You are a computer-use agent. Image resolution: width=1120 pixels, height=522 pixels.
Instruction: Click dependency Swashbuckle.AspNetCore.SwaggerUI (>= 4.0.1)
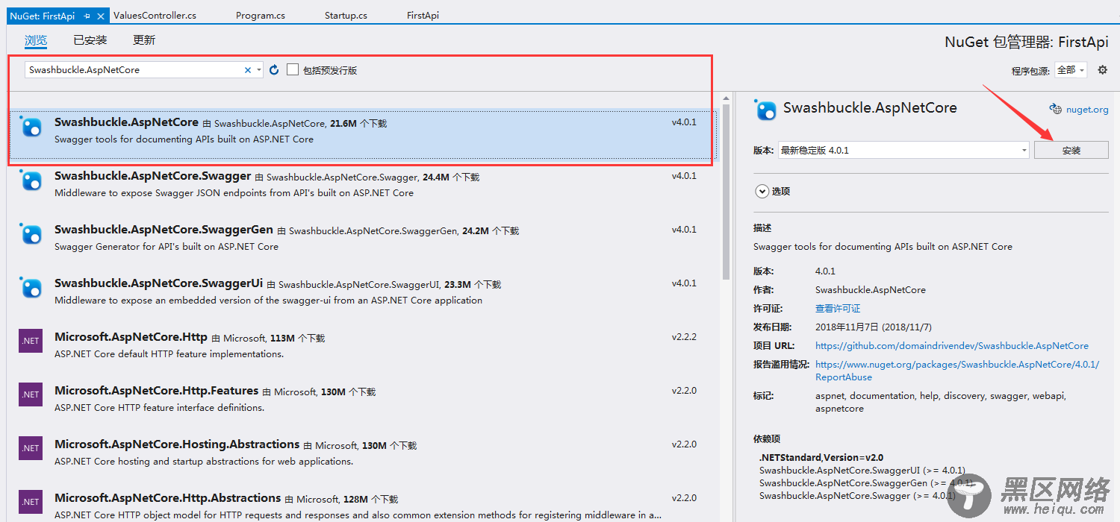coord(862,470)
